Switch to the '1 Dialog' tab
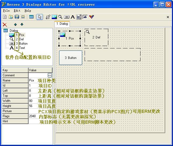Viewport: 173px width, 146px height. tap(62, 24)
